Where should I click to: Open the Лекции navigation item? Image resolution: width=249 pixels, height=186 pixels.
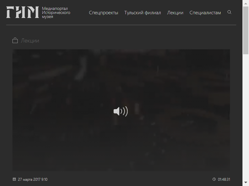(175, 13)
